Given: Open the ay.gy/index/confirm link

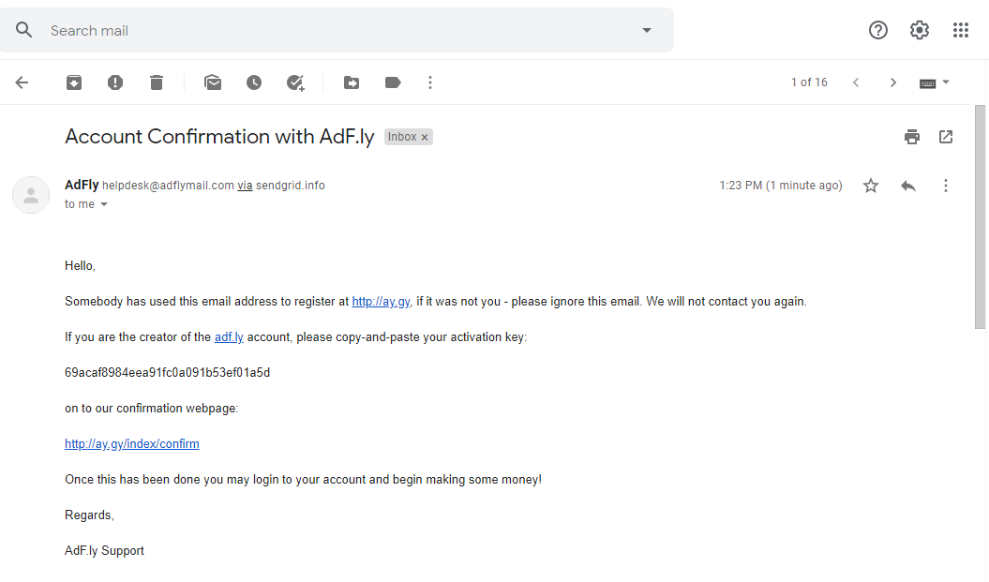Looking at the screenshot, I should (132, 444).
